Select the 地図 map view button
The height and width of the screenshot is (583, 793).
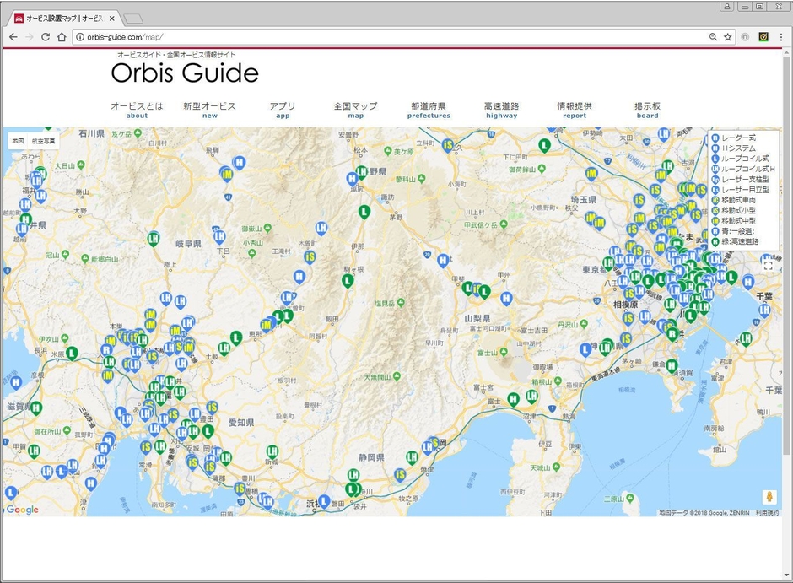pyautogui.click(x=19, y=140)
